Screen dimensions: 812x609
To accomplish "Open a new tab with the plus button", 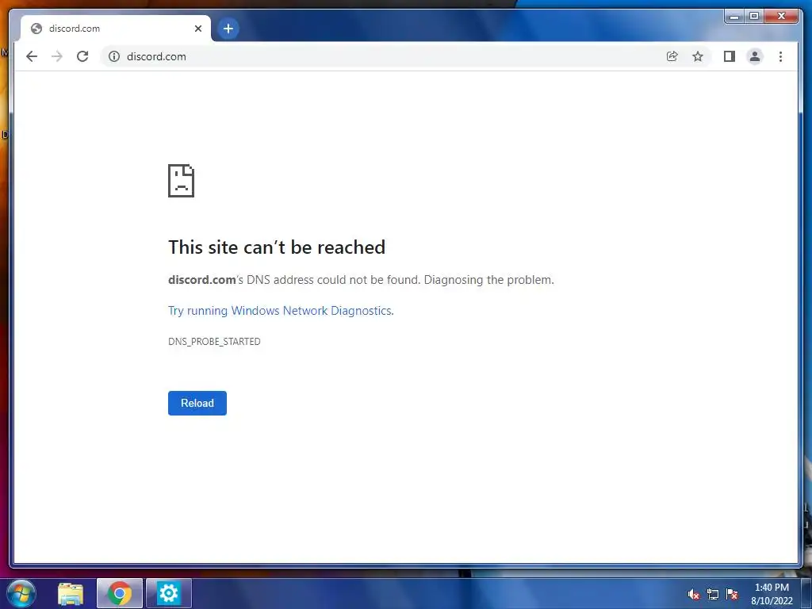I will [x=228, y=29].
